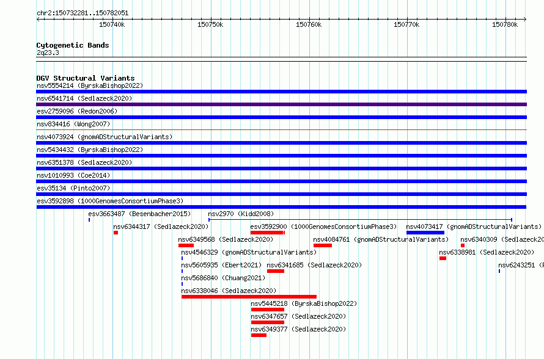The width and height of the screenshot is (544, 359).
Task: Click the 150750k ruler tick label
Action: [x=210, y=24]
